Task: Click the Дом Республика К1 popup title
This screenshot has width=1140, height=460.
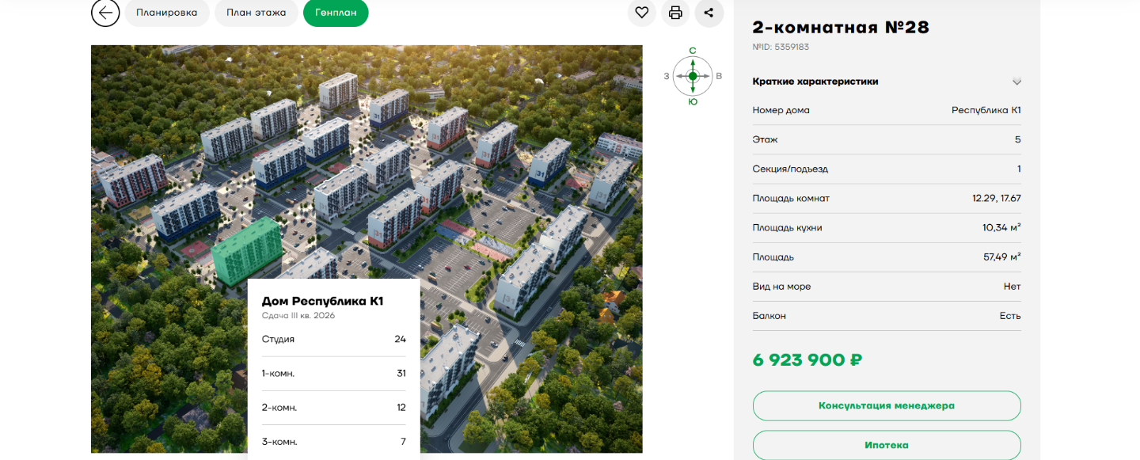Action: click(x=322, y=301)
